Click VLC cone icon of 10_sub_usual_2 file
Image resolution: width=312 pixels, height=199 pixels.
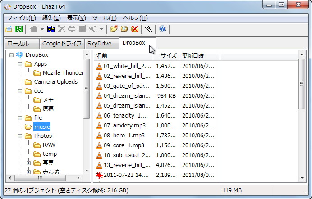coord(99,155)
